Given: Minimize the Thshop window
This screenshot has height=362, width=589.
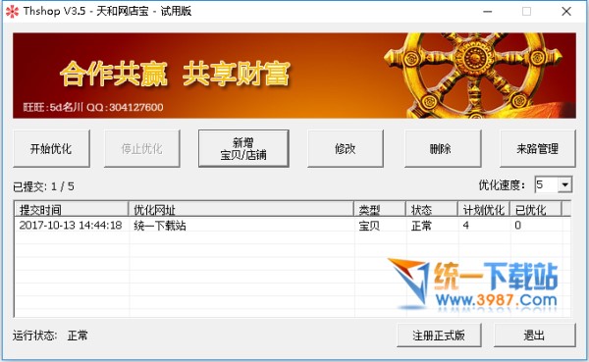Looking at the screenshot, I should 488,11.
